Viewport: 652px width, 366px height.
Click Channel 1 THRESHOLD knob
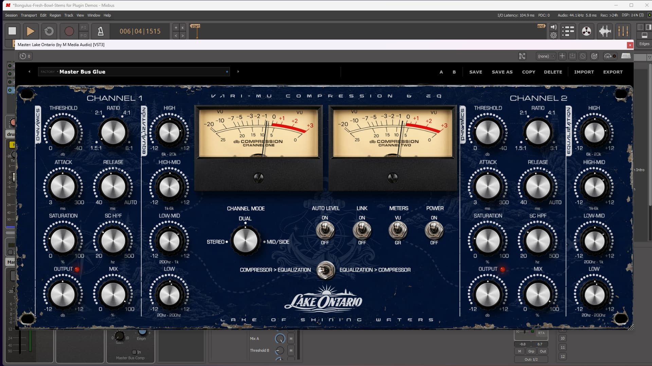click(63, 133)
